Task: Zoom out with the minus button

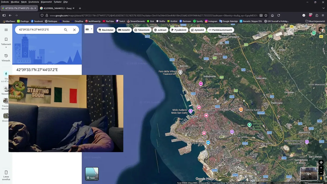Action: pyautogui.click(x=321, y=172)
